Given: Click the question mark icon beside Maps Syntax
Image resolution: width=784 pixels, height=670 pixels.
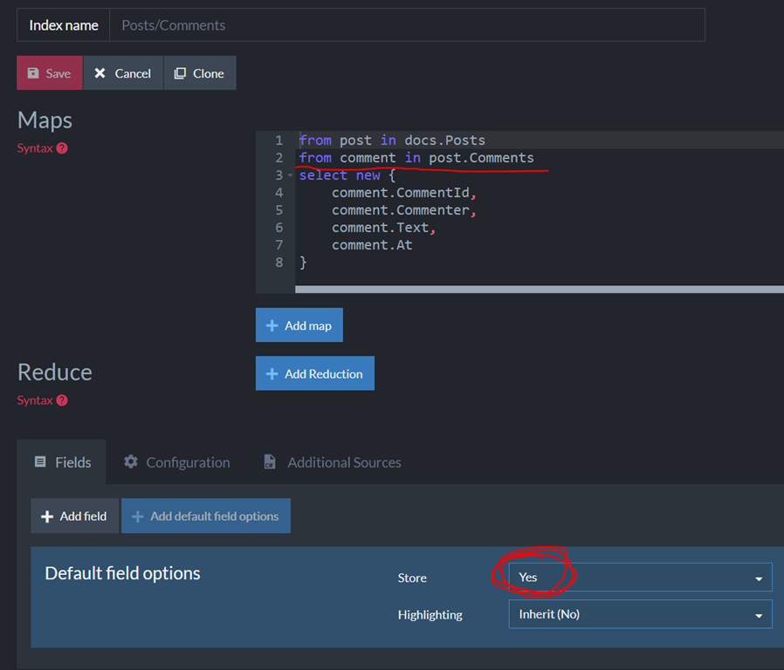Looking at the screenshot, I should pyautogui.click(x=62, y=148).
